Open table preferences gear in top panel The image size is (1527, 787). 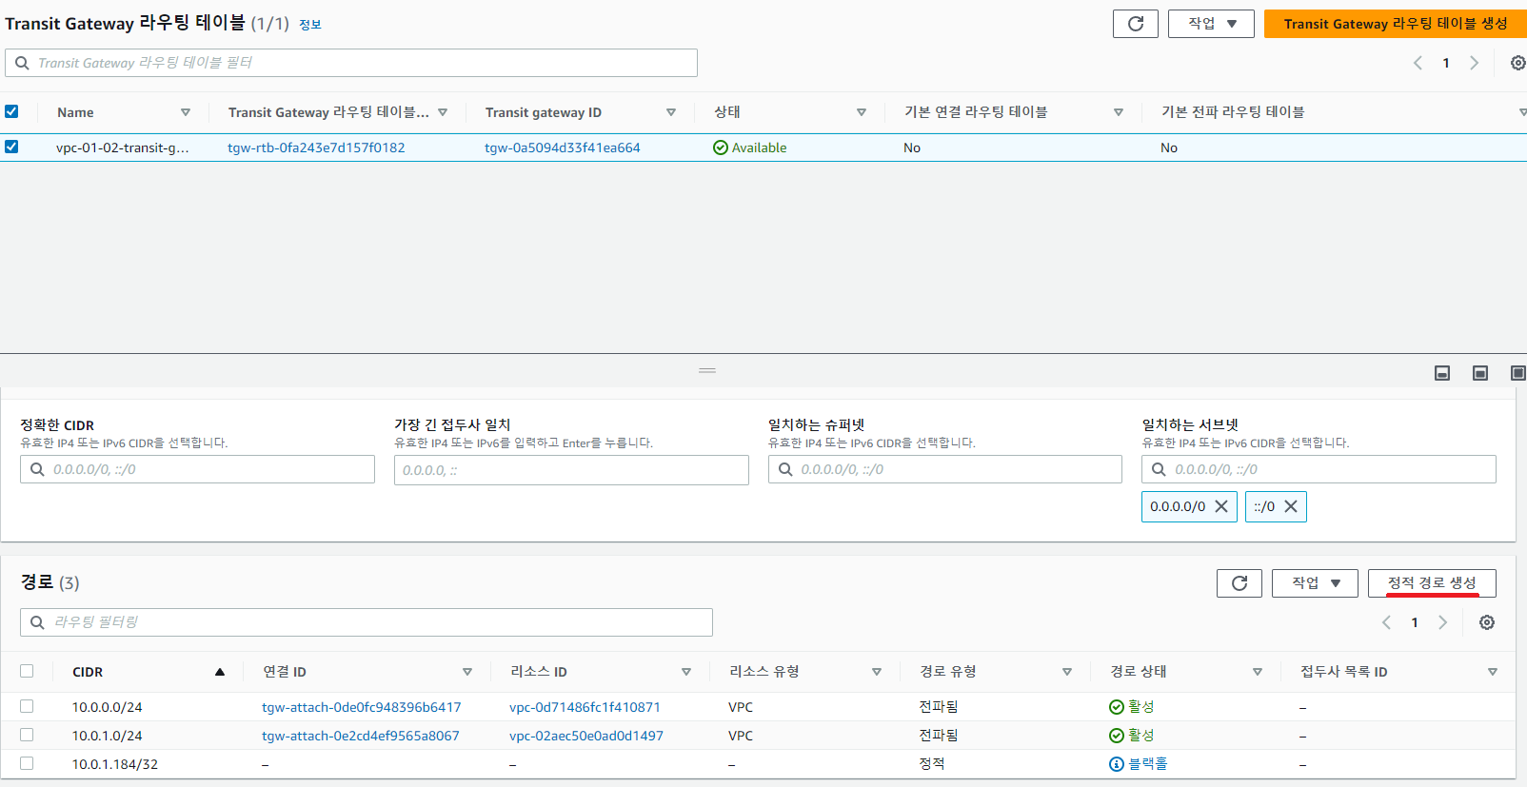point(1517,63)
